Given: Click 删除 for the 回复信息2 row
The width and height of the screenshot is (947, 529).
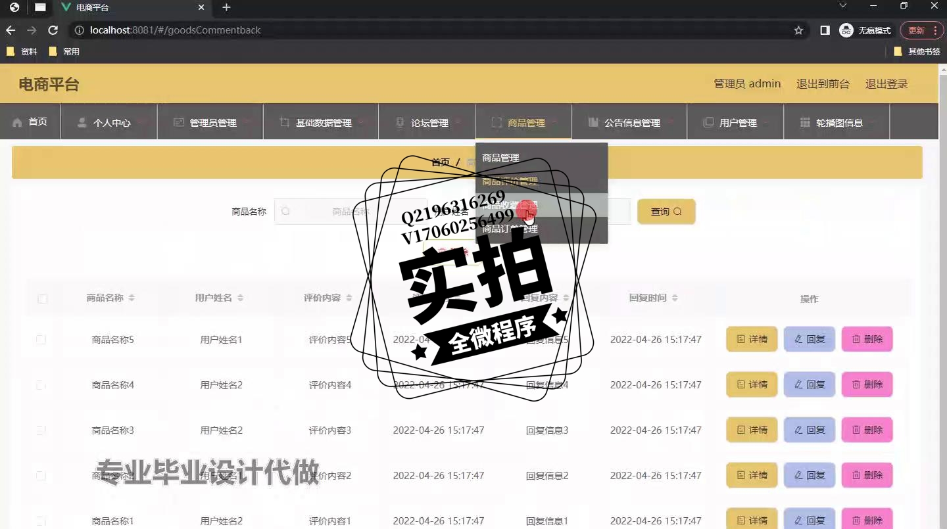Looking at the screenshot, I should (867, 475).
